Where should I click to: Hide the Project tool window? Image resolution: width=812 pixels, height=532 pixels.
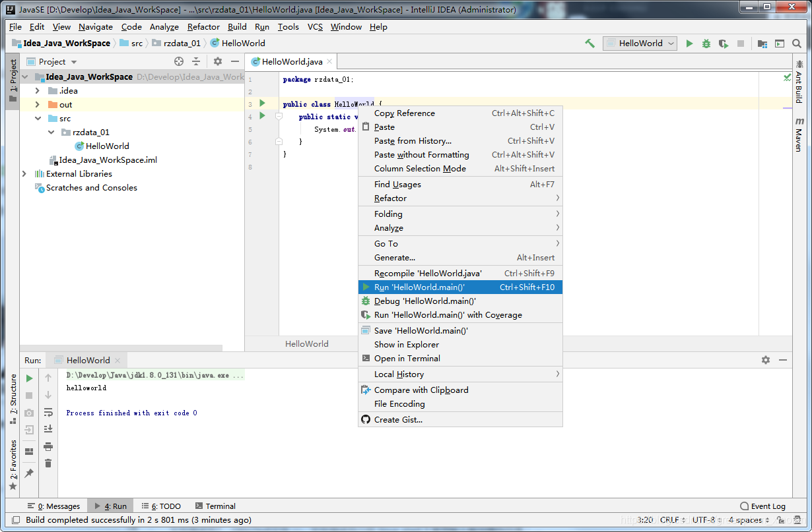[235, 61]
